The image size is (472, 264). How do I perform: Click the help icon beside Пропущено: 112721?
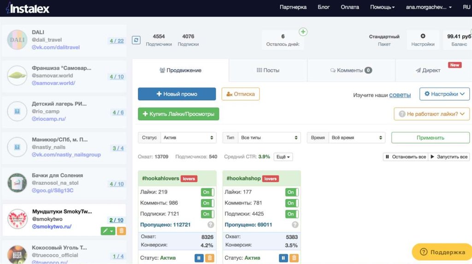(x=211, y=225)
